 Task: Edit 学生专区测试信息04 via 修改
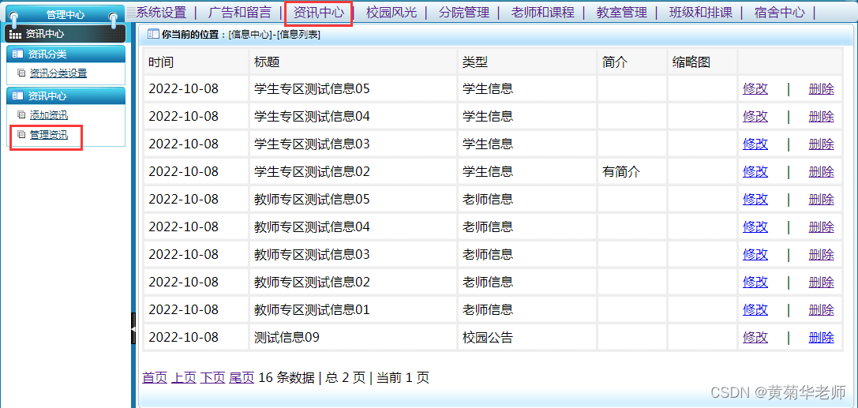(x=755, y=117)
